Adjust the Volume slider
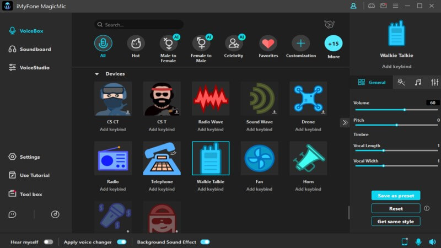 click(396, 110)
